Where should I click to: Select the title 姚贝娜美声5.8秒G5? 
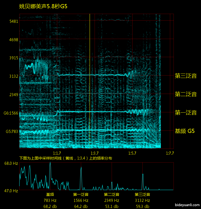[43, 7]
